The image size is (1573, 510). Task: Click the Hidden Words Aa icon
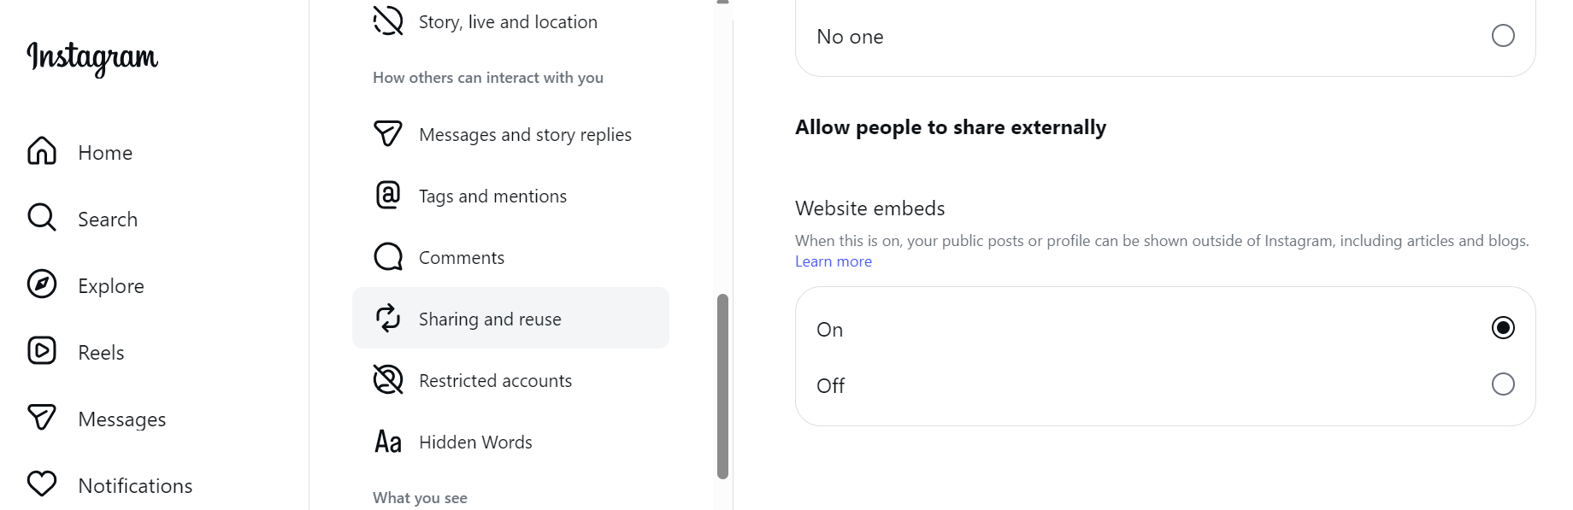point(387,442)
